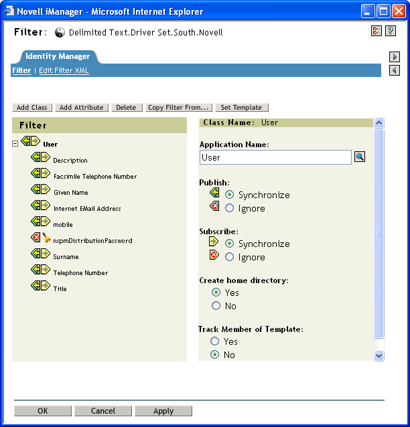The height and width of the screenshot is (427, 410).
Task: Click the sync icon beside Facsimile Telephone Number
Action: click(x=40, y=173)
